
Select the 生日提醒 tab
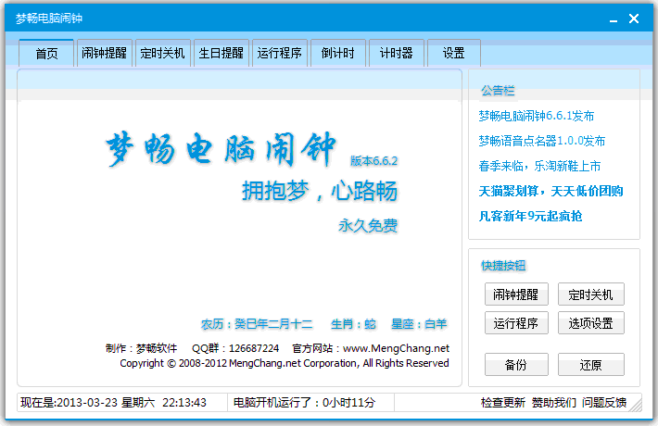coord(221,54)
